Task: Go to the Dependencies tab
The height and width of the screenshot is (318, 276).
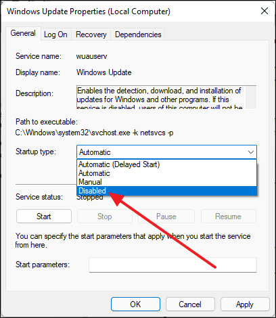Action: click(x=138, y=35)
